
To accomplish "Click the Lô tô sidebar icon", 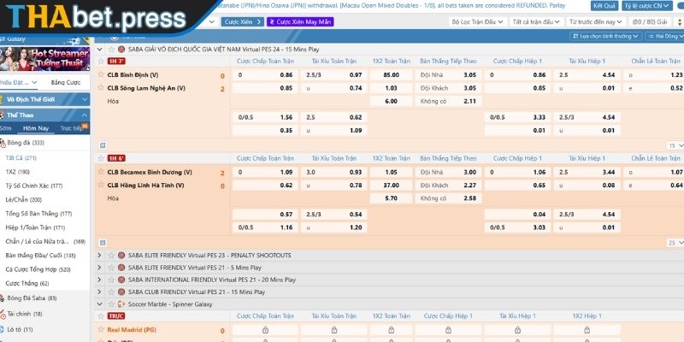I will pos(3,329).
